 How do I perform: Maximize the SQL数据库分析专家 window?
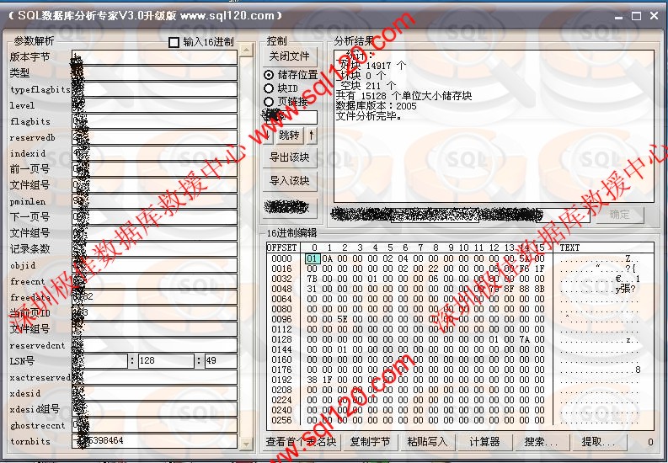point(636,16)
